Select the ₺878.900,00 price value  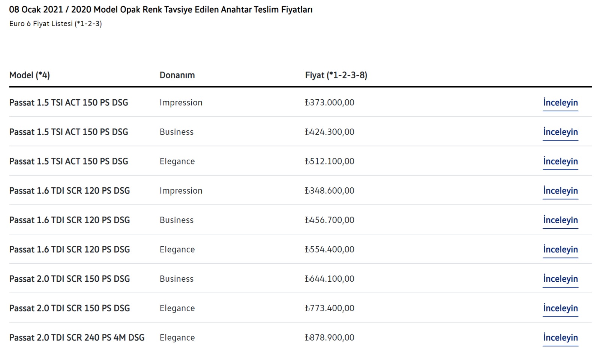[330, 338]
